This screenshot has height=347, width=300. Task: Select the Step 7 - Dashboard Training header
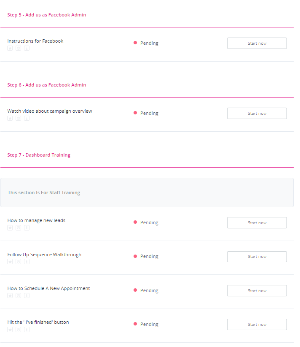[39, 155]
